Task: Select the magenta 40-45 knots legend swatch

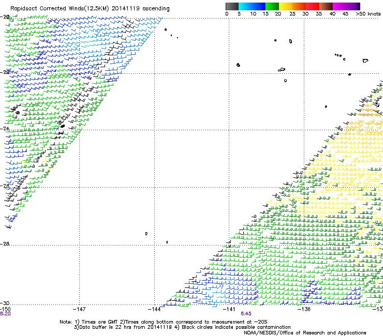Action: 340,6
